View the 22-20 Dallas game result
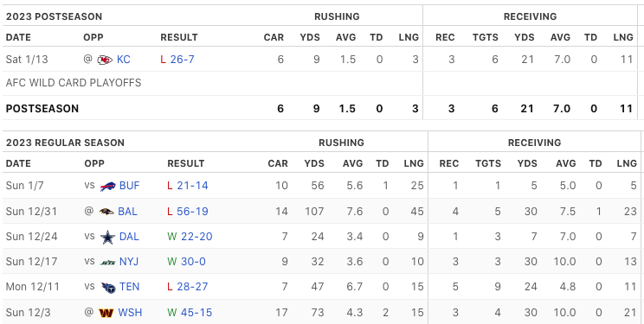This screenshot has width=644, height=324. (196, 237)
